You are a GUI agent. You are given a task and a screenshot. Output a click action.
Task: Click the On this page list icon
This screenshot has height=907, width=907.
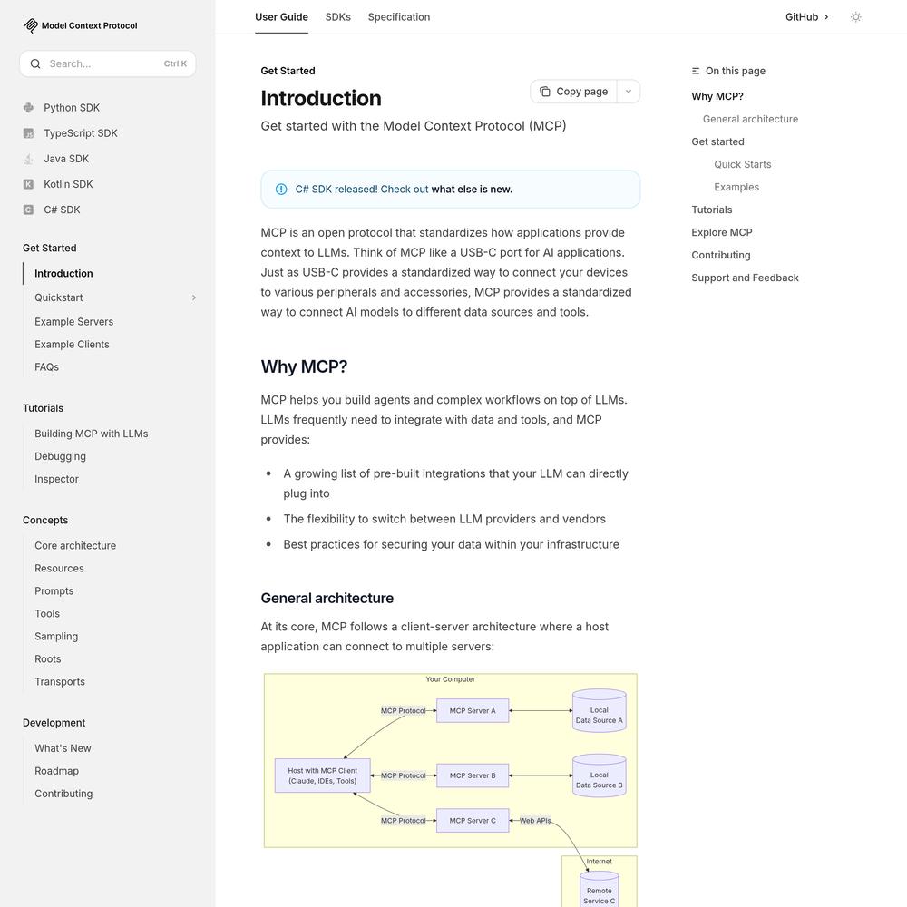696,71
